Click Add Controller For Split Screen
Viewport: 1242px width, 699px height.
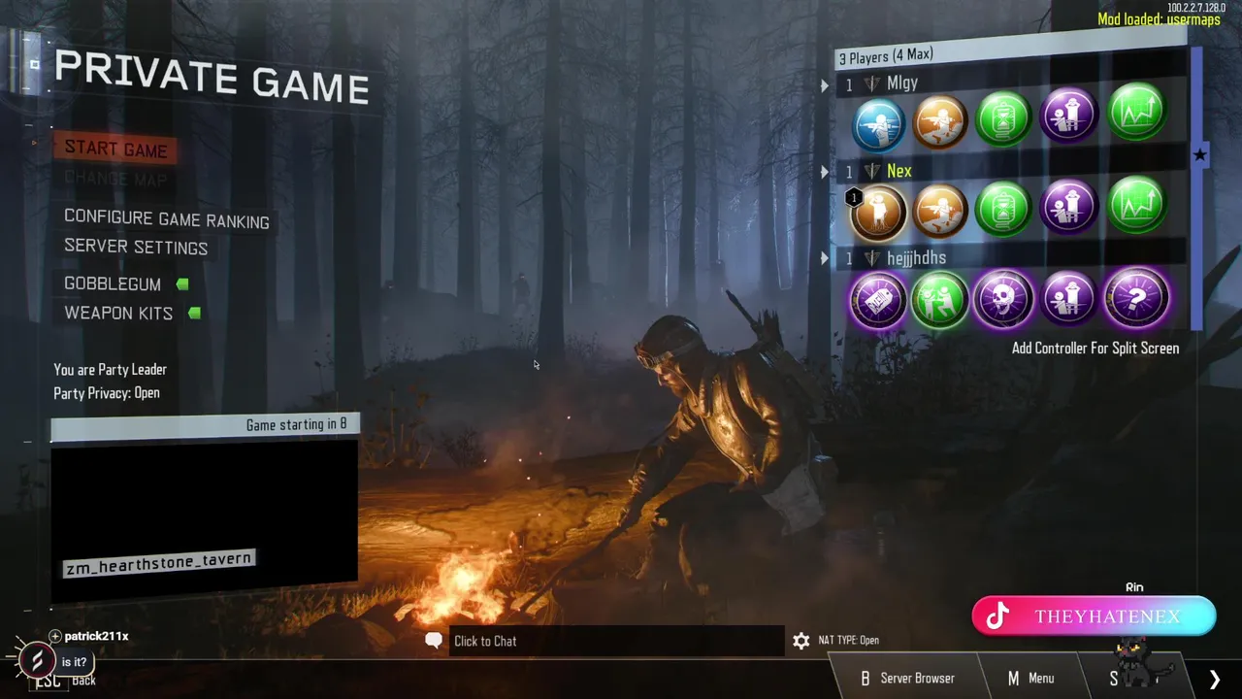point(1095,348)
